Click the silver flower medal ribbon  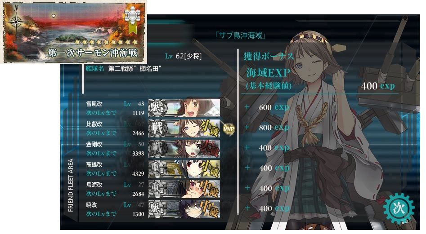click(x=132, y=19)
